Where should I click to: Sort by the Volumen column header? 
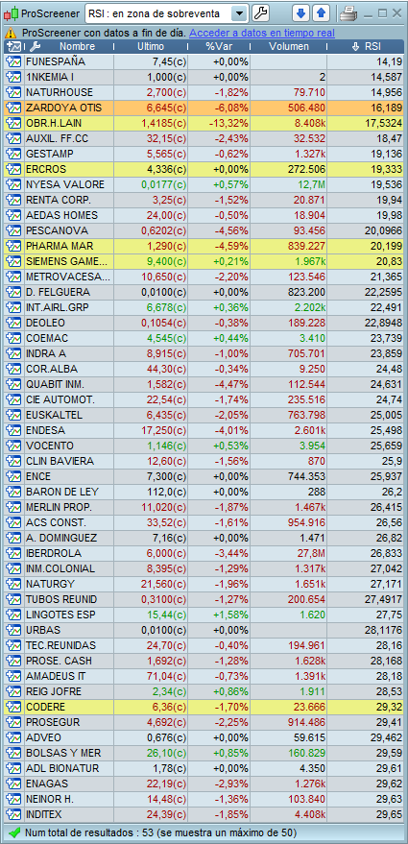click(289, 47)
